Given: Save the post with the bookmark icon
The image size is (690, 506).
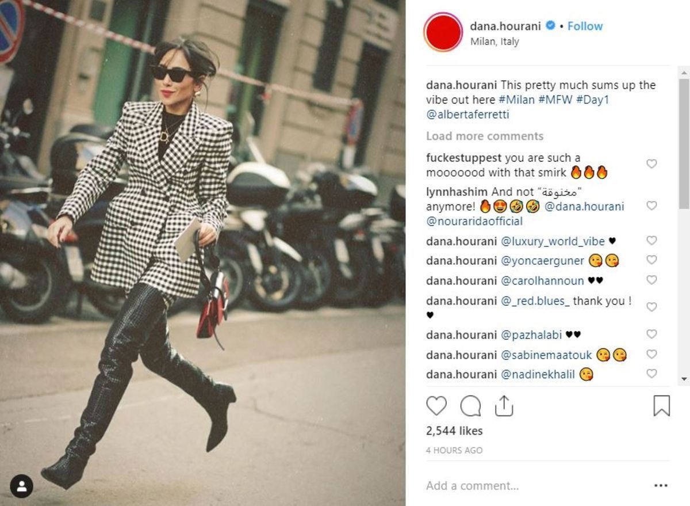Looking at the screenshot, I should [x=662, y=406].
